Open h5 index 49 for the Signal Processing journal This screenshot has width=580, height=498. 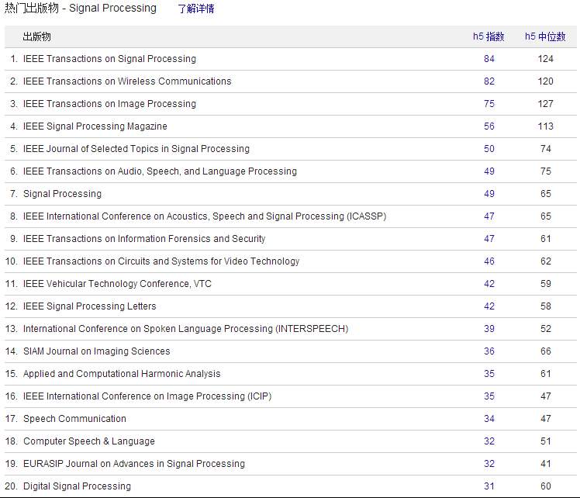pyautogui.click(x=489, y=194)
